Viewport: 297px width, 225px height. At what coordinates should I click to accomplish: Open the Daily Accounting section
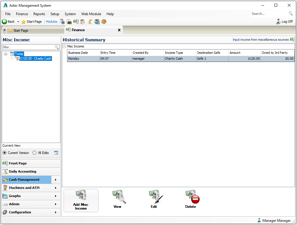(x=23, y=171)
